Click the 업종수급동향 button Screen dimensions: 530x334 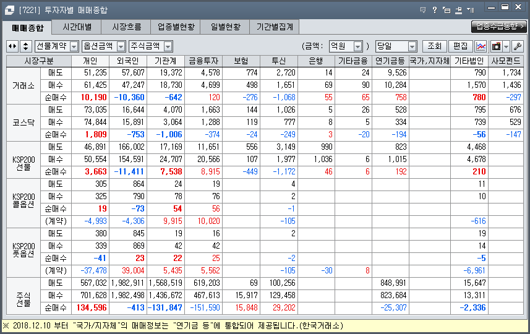pyautogui.click(x=499, y=27)
